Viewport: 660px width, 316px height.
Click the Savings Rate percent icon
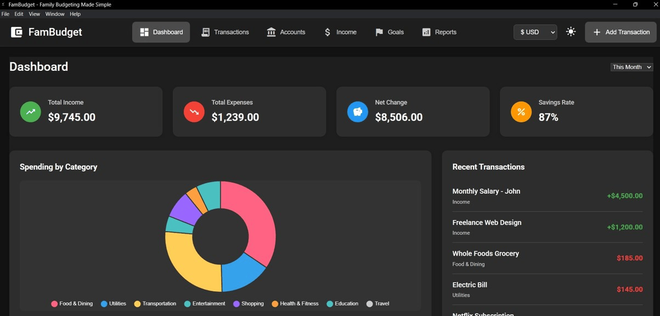point(520,111)
